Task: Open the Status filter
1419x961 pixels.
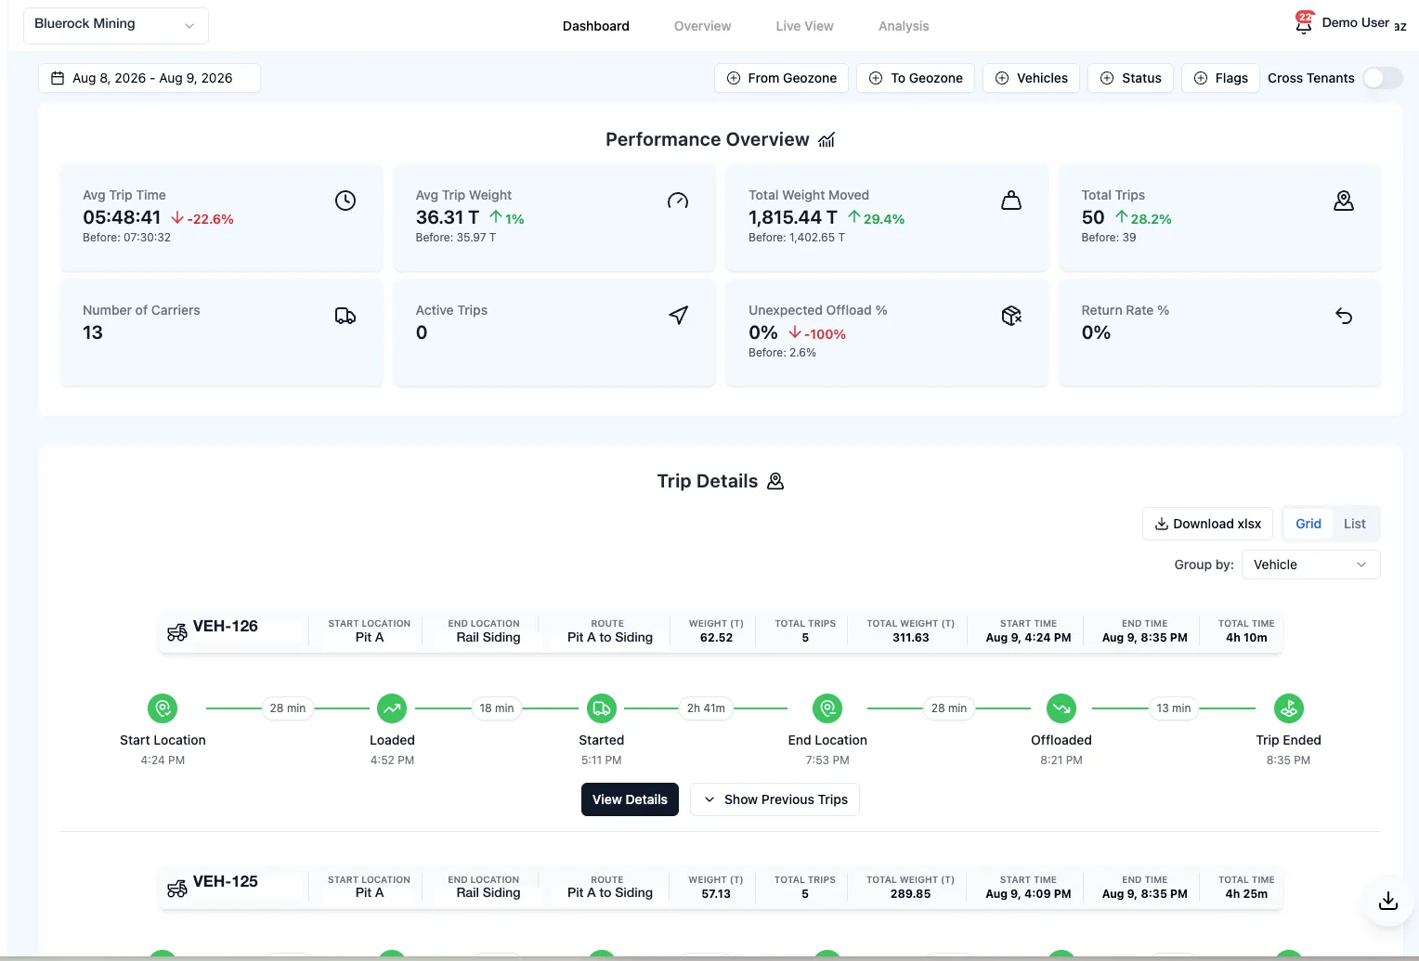Action: (1130, 78)
